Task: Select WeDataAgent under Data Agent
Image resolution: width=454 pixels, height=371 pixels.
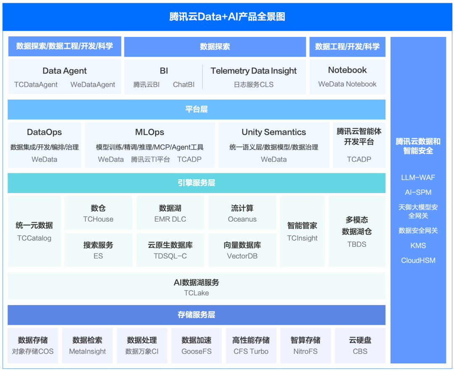Action: (92, 84)
